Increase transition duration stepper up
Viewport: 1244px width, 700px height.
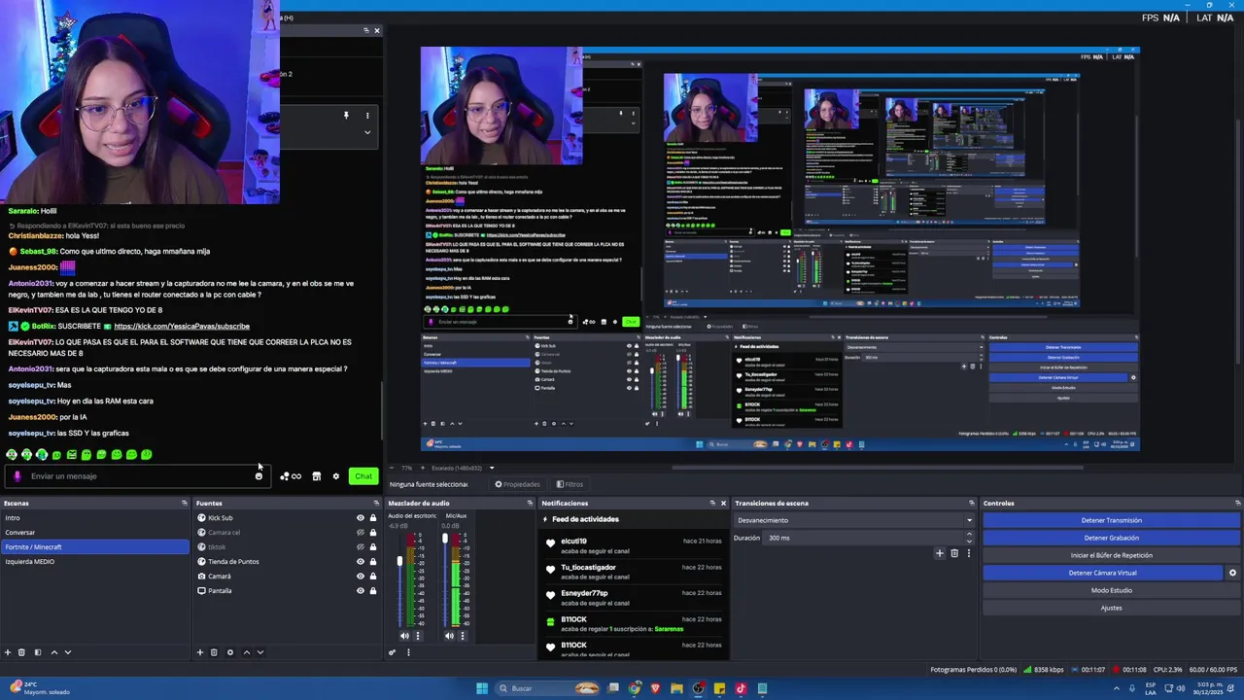coord(969,535)
